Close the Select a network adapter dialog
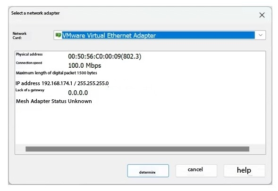The image size is (278, 191). pos(262,15)
